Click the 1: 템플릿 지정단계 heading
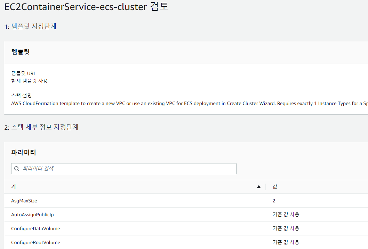This screenshot has height=249, width=368. [x=30, y=26]
